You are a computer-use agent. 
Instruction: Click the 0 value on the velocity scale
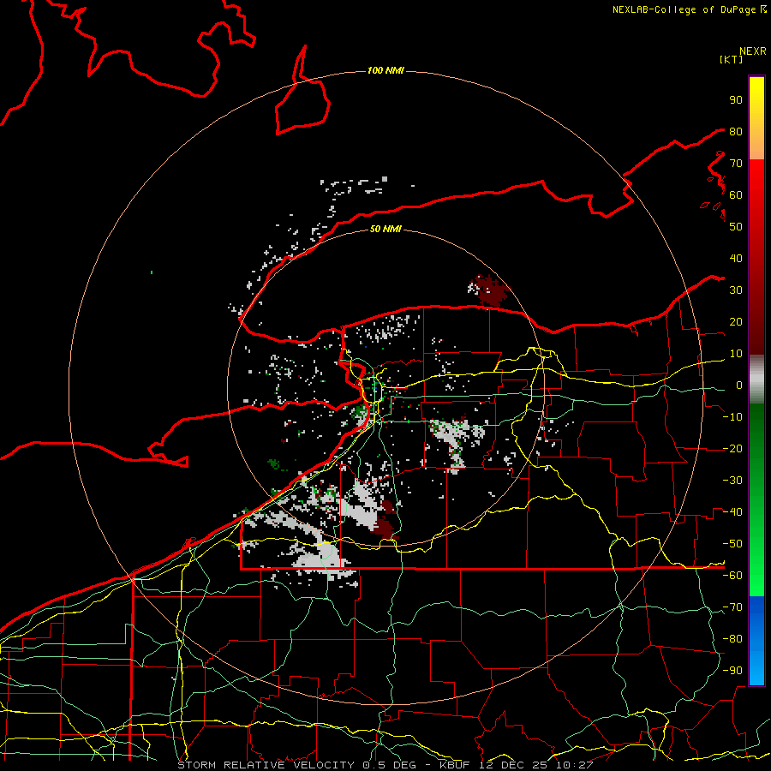[x=739, y=385]
